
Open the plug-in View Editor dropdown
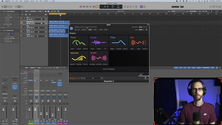pos(141,30)
